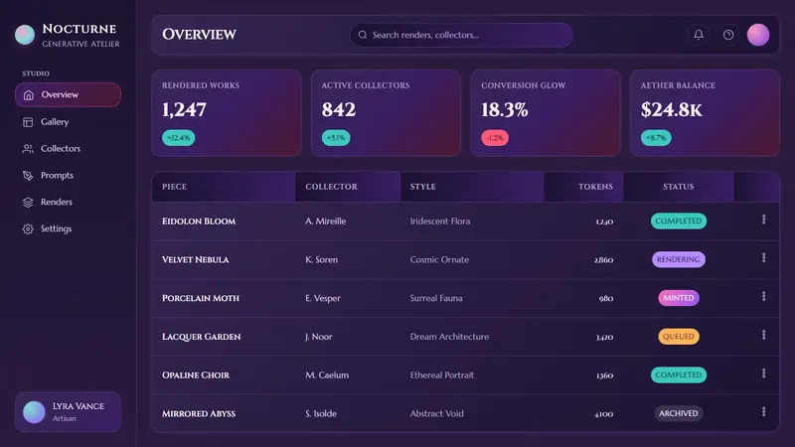Screen dimensions: 795x447
Task: Click Lyra Vance's avatar orb
Action: [x=34, y=412]
